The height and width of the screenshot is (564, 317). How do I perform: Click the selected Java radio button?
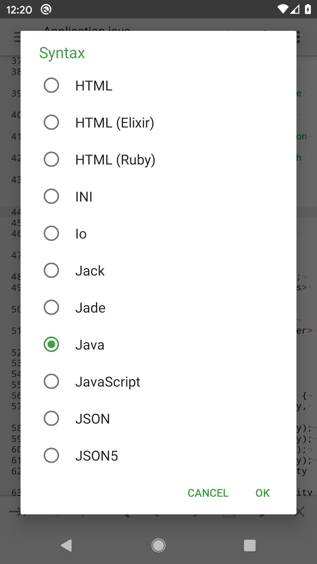[51, 345]
